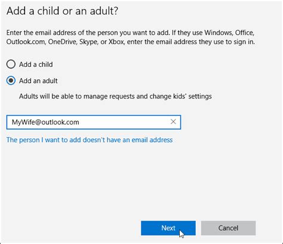Focus the email address input field
Viewport: 283px width, 244px height.
point(94,122)
